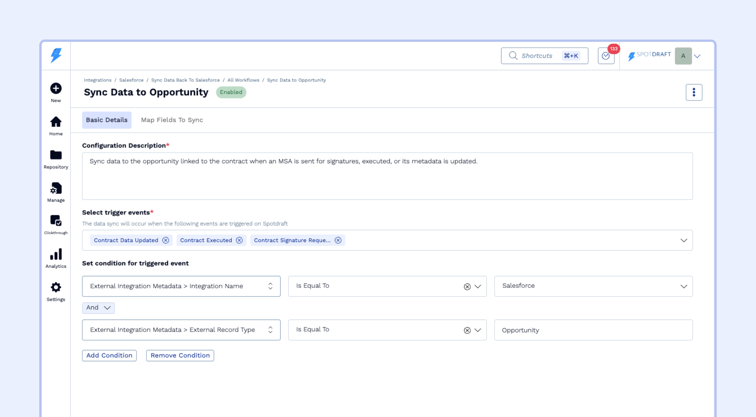Expand the trigger events dropdown arrow
Image resolution: width=756 pixels, height=417 pixels.
[684, 240]
